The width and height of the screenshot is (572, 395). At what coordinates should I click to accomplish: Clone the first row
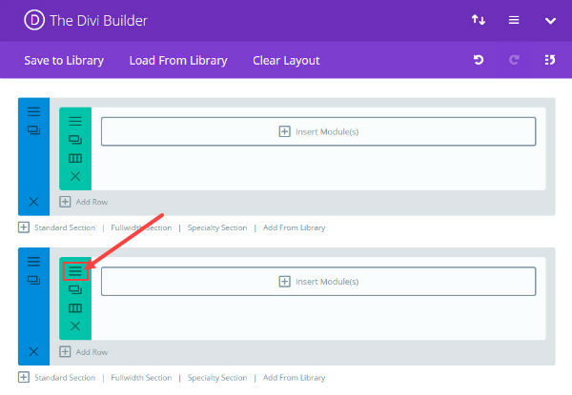75,140
